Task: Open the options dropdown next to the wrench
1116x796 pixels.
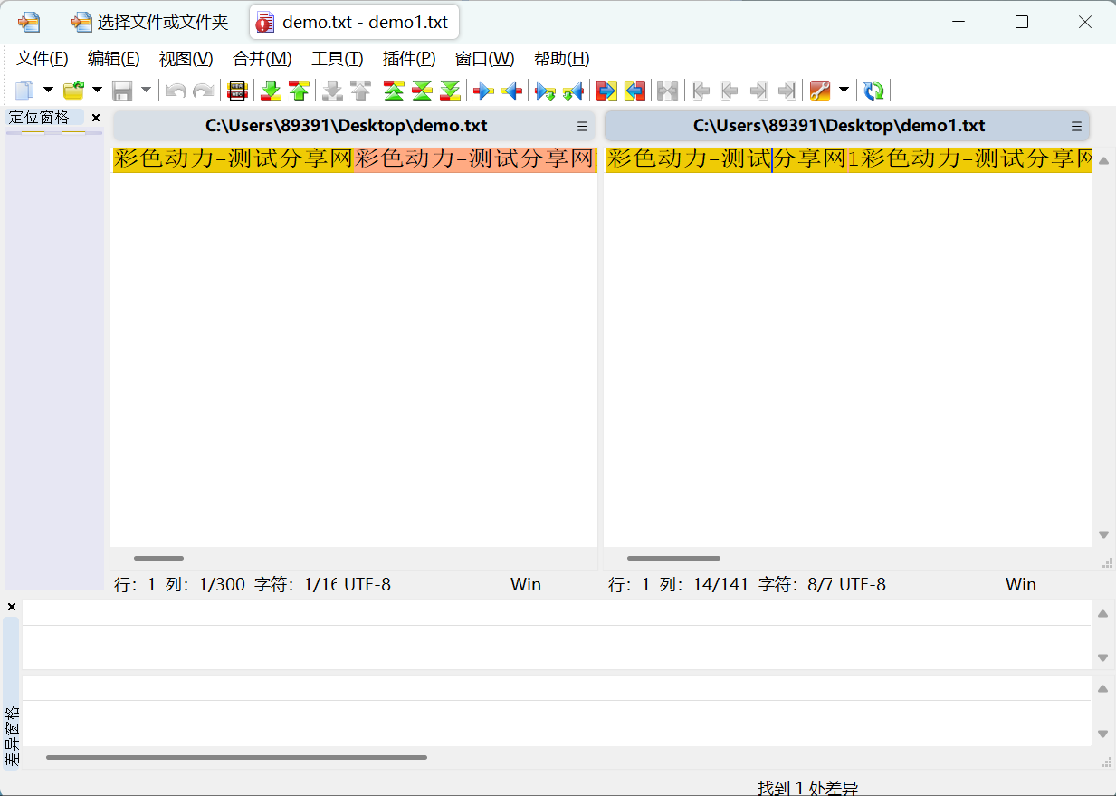Action: pos(844,90)
